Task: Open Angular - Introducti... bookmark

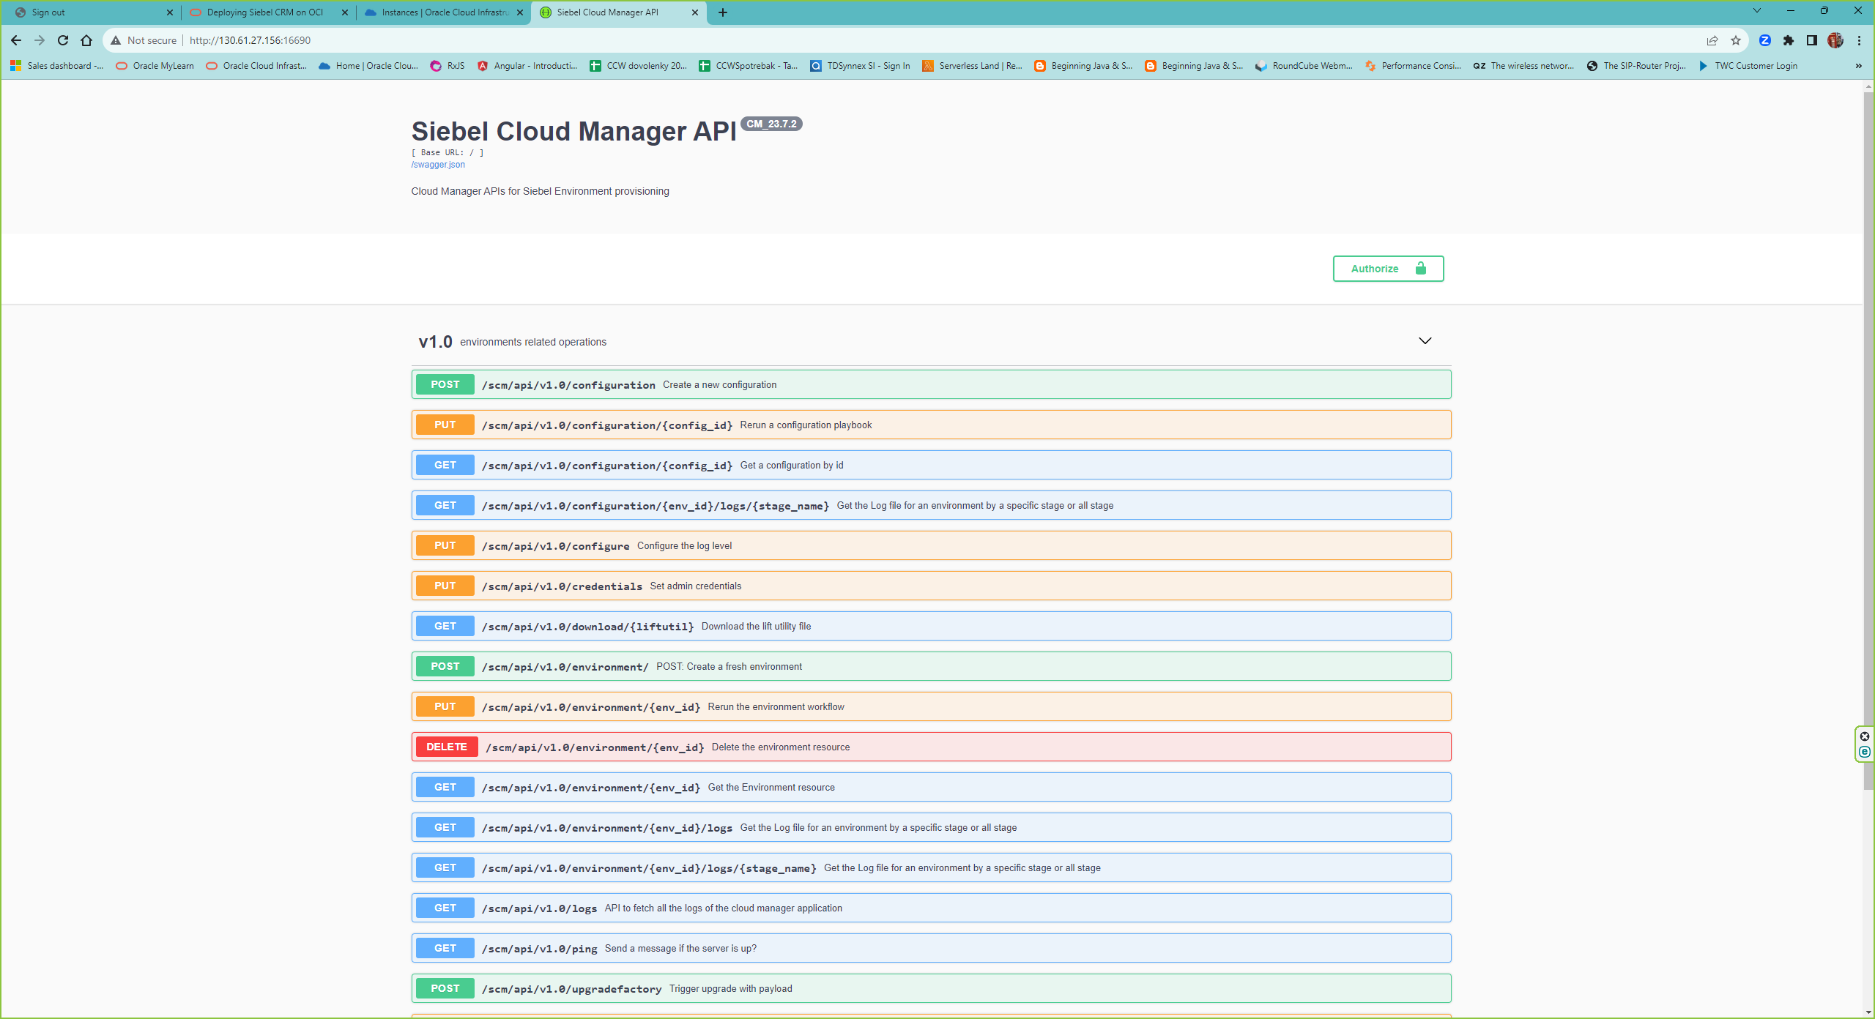Action: [527, 66]
